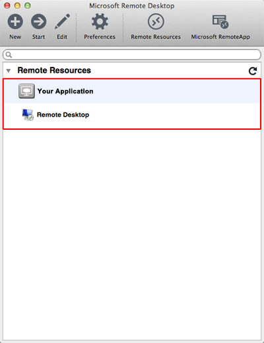Click the Edit pencil icon

62,21
